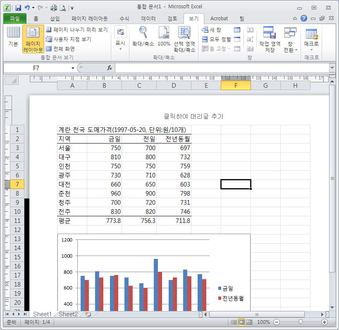Click the Split window icon
The image size is (339, 330).
(237, 30)
